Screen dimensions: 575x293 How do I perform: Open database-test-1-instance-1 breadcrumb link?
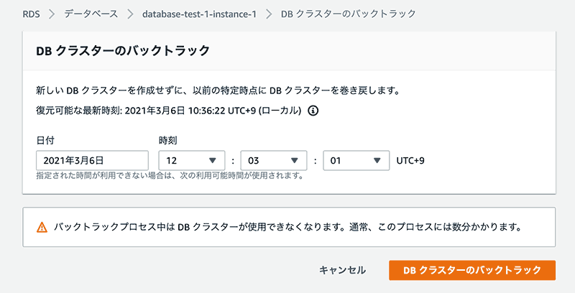click(x=199, y=14)
